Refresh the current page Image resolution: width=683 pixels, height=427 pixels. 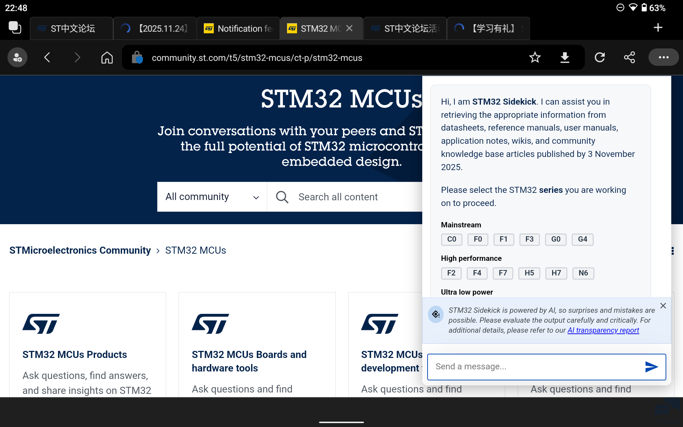pyautogui.click(x=600, y=57)
